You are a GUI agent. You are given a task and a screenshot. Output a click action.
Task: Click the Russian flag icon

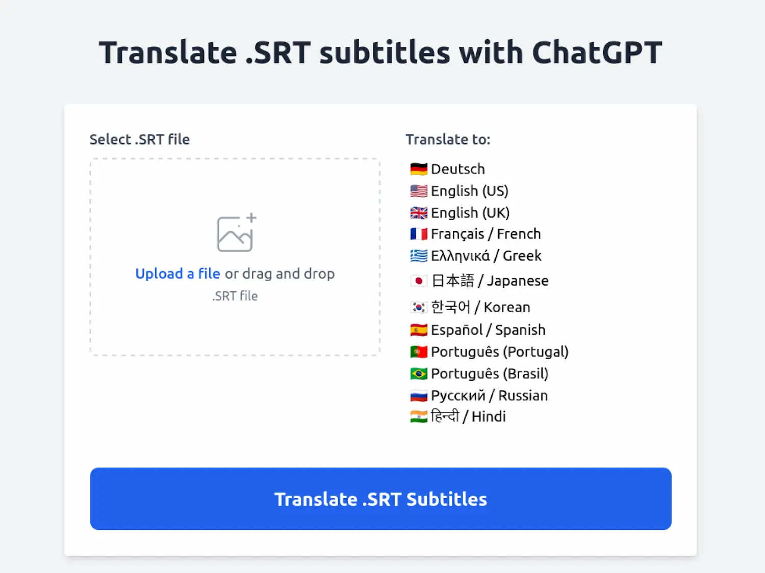419,395
